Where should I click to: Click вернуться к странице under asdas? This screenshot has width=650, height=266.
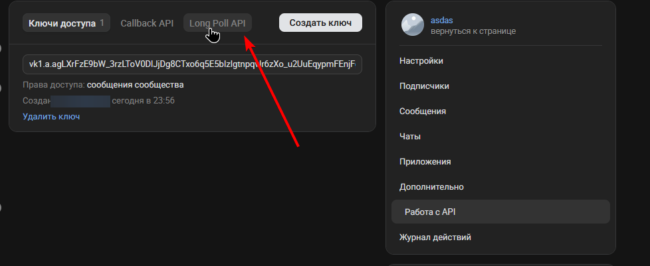point(473,31)
